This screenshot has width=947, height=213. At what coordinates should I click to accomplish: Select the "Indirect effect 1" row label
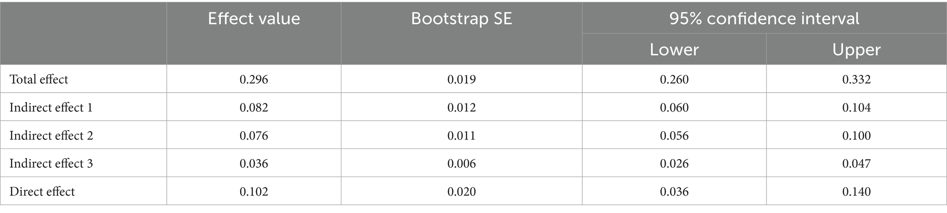51,107
